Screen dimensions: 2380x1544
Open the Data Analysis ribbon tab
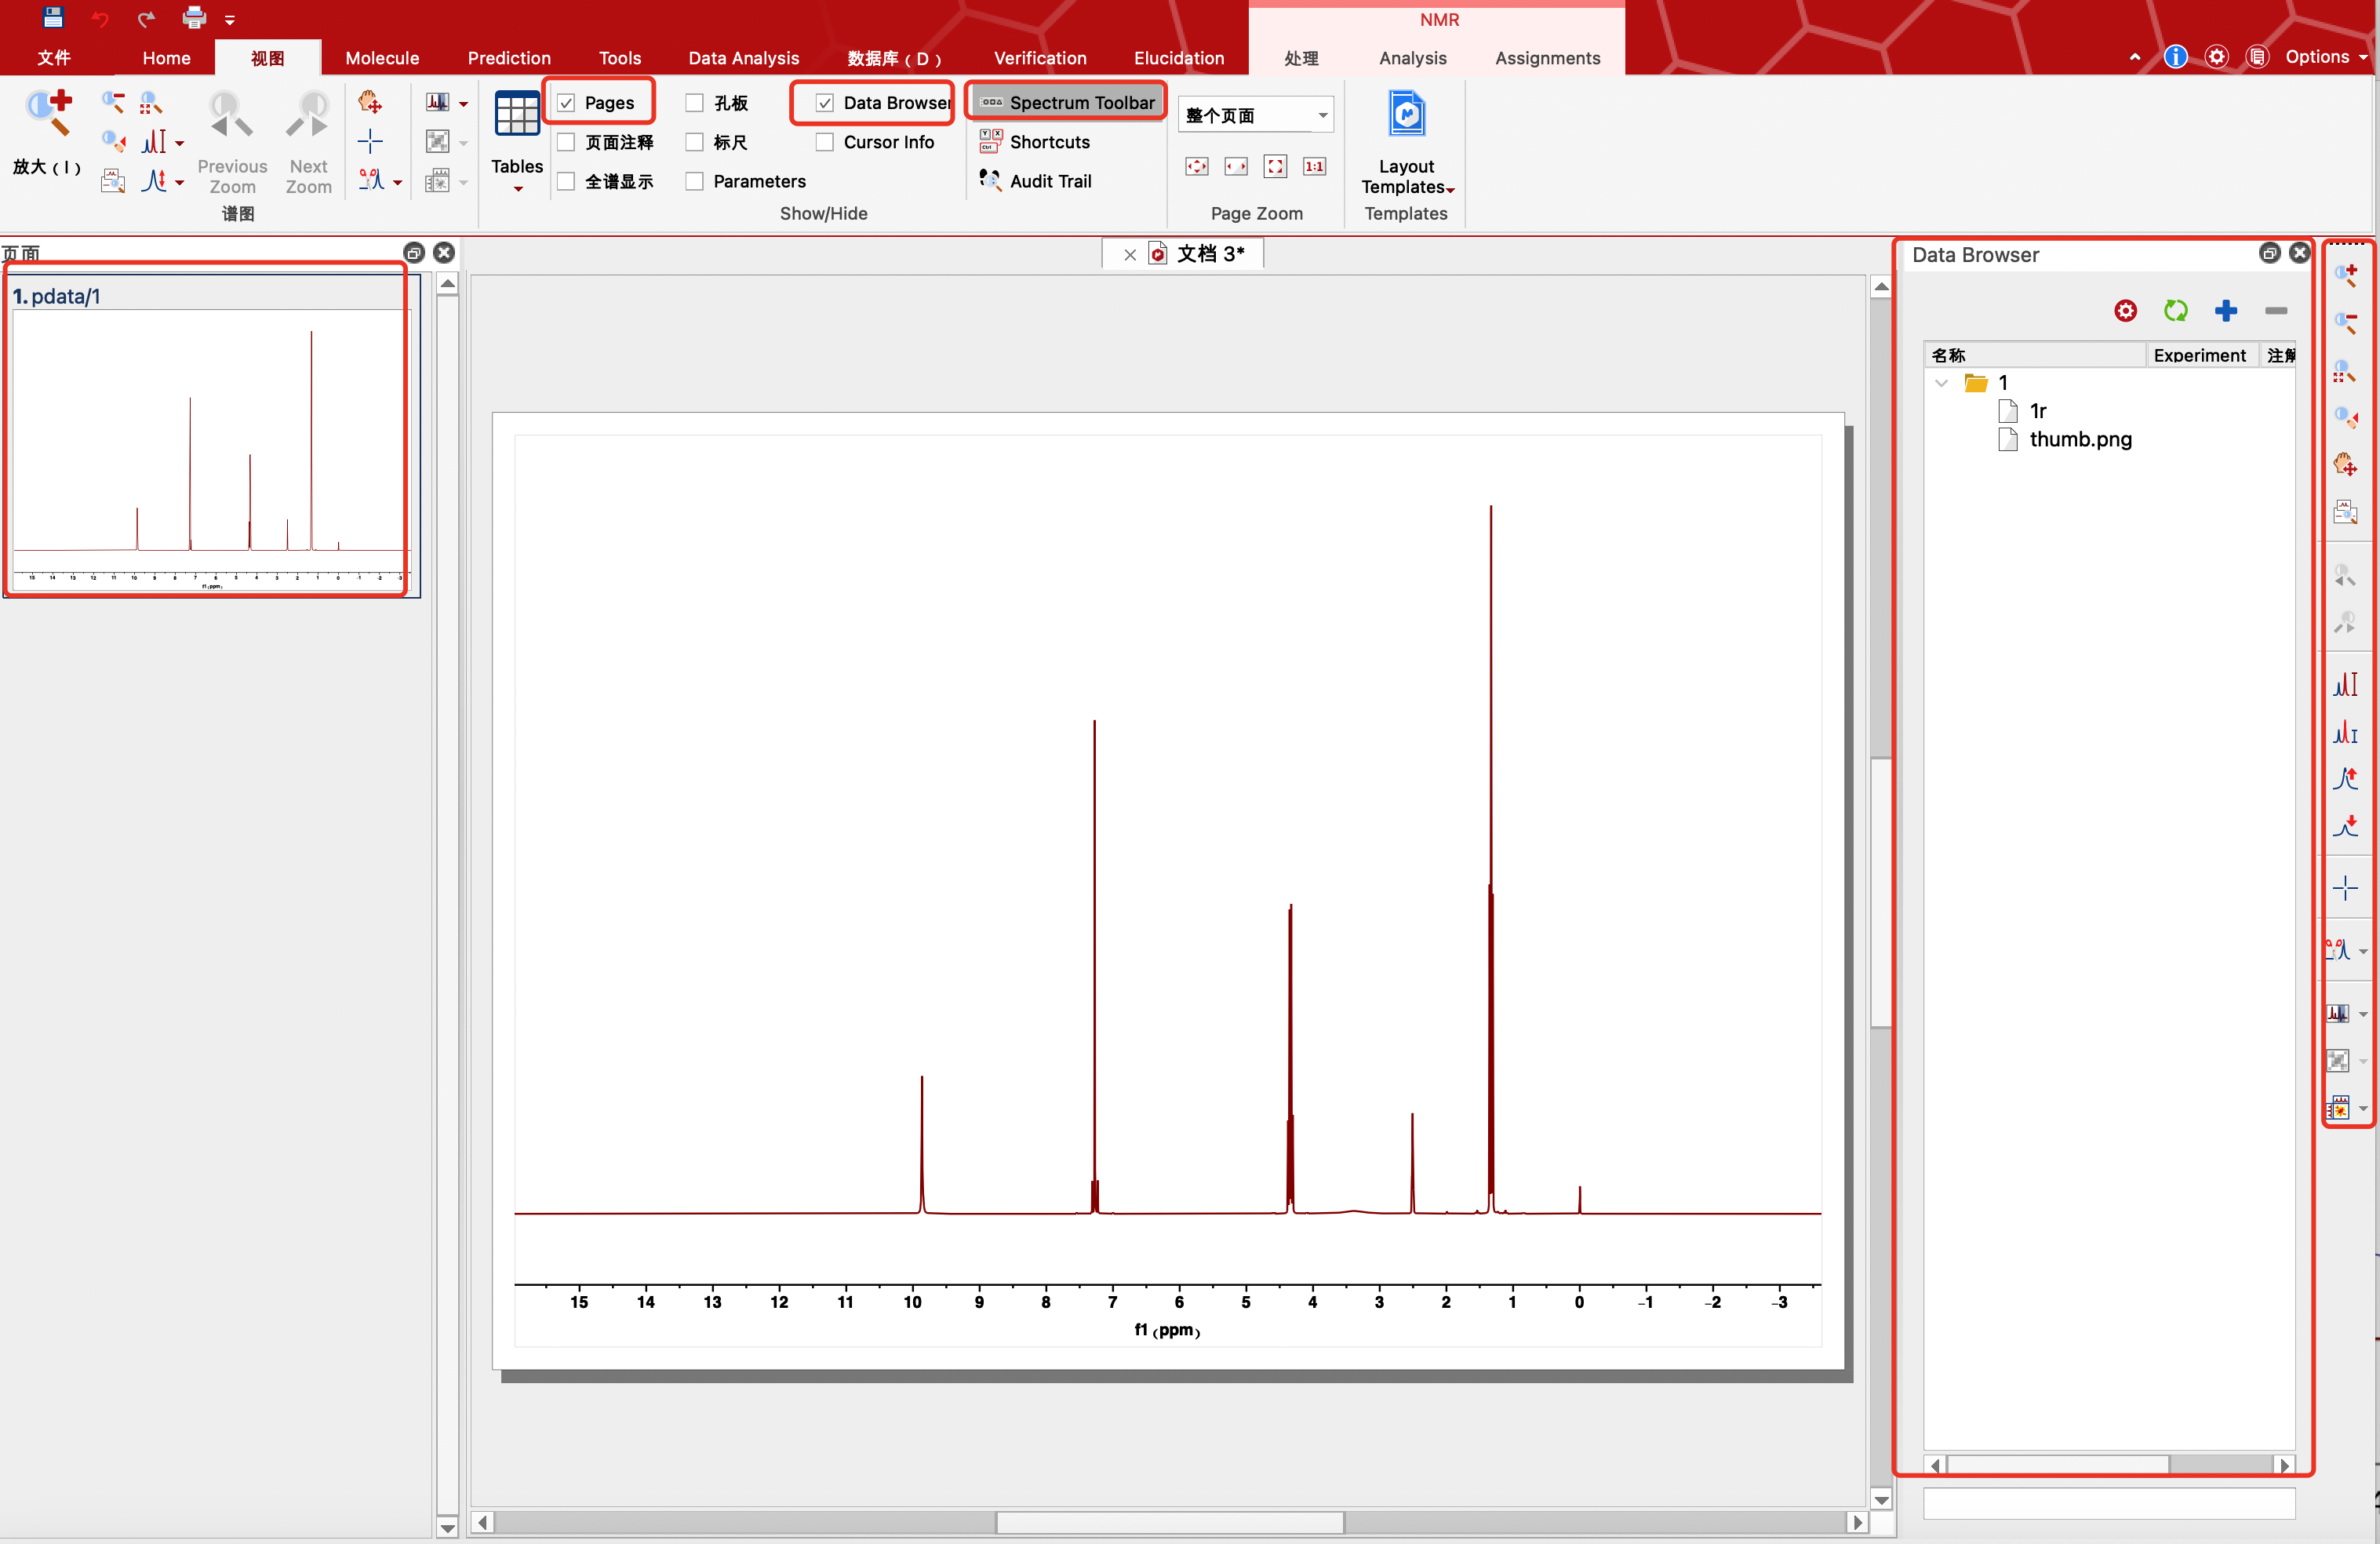pyautogui.click(x=743, y=58)
